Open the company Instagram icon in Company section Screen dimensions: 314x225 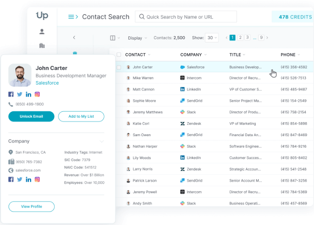pyautogui.click(x=37, y=179)
